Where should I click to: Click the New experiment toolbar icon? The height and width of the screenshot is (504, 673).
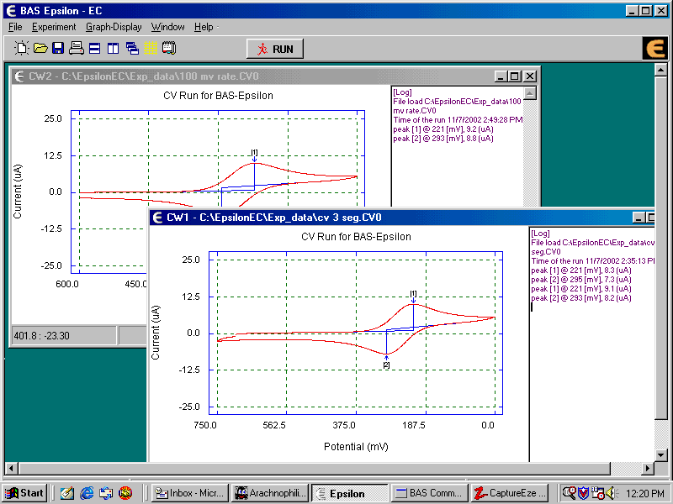pos(22,49)
